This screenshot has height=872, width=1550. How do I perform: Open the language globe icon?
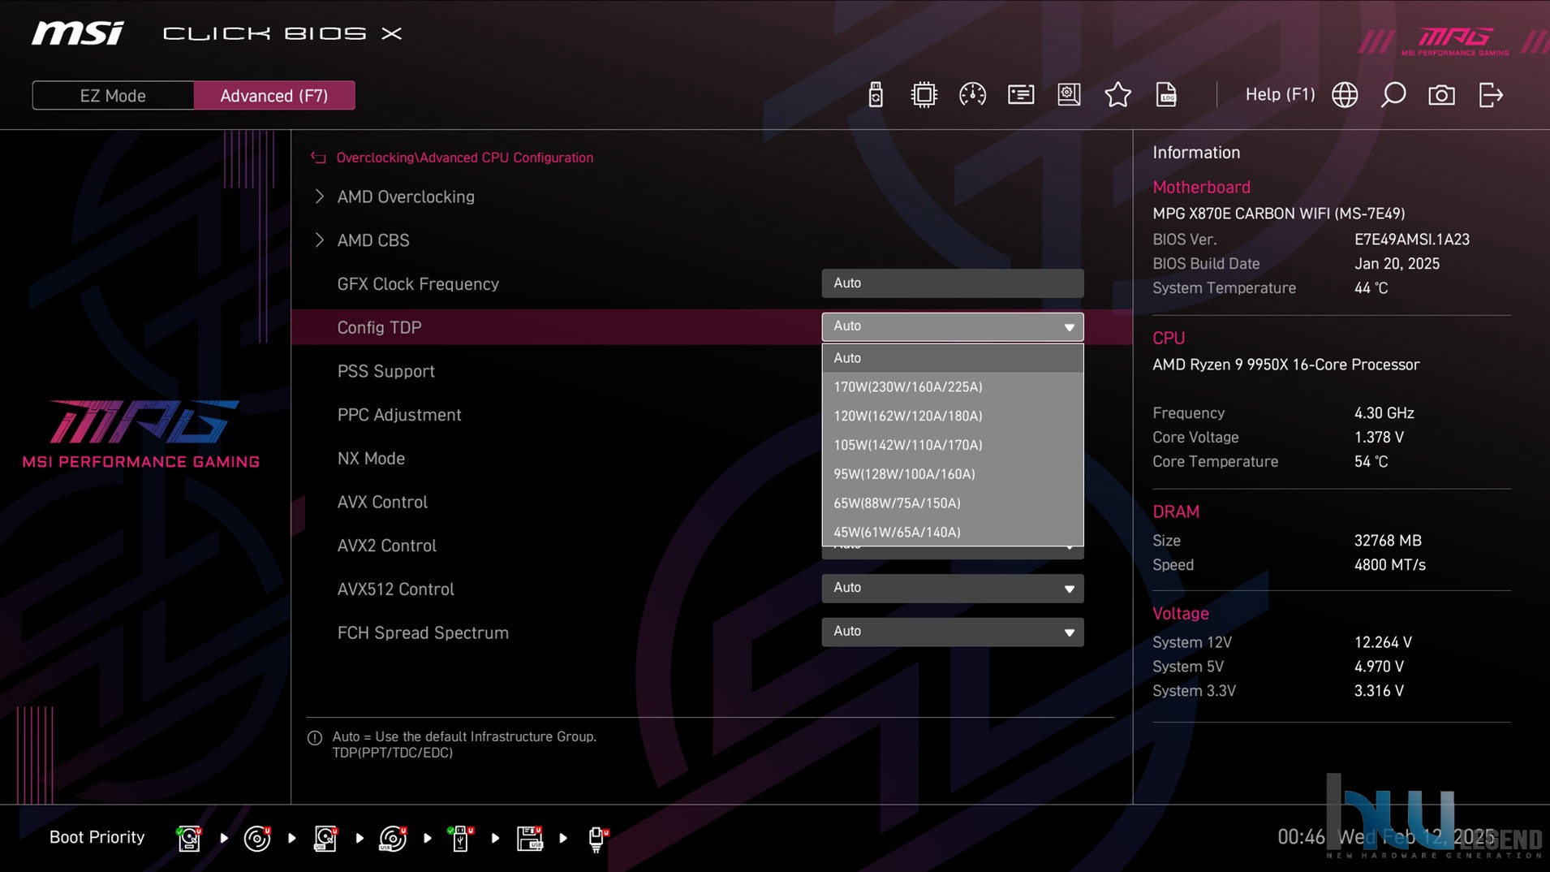pos(1345,95)
